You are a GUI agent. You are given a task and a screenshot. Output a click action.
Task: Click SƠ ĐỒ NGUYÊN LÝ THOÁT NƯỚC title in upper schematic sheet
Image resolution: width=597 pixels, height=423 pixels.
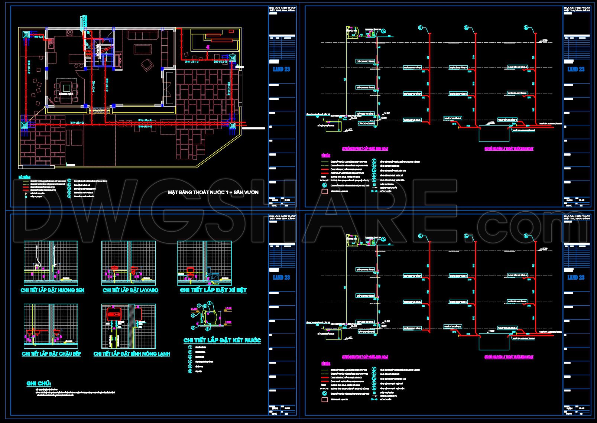click(509, 149)
